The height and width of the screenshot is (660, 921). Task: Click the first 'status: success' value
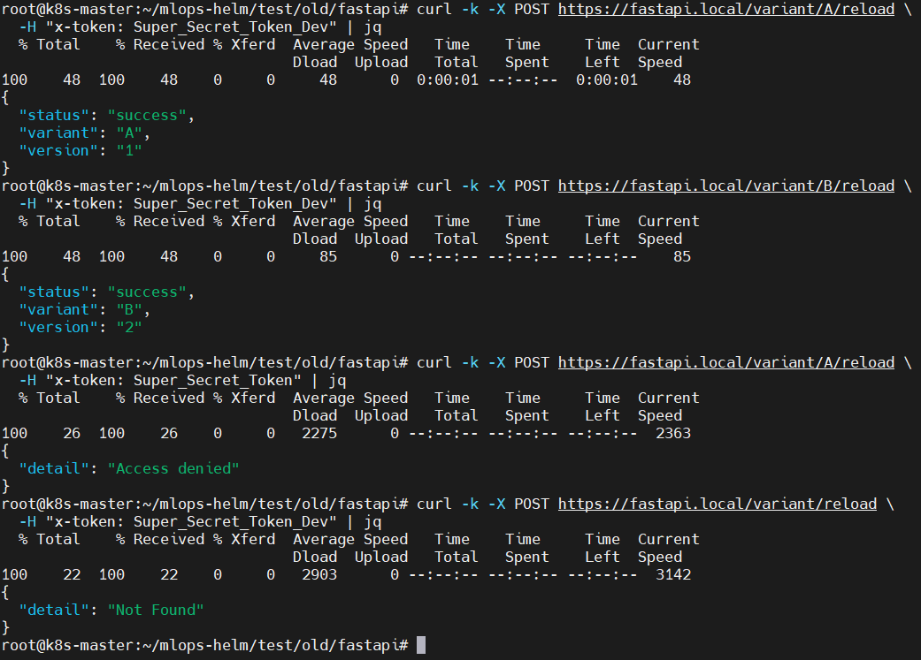[x=147, y=115]
